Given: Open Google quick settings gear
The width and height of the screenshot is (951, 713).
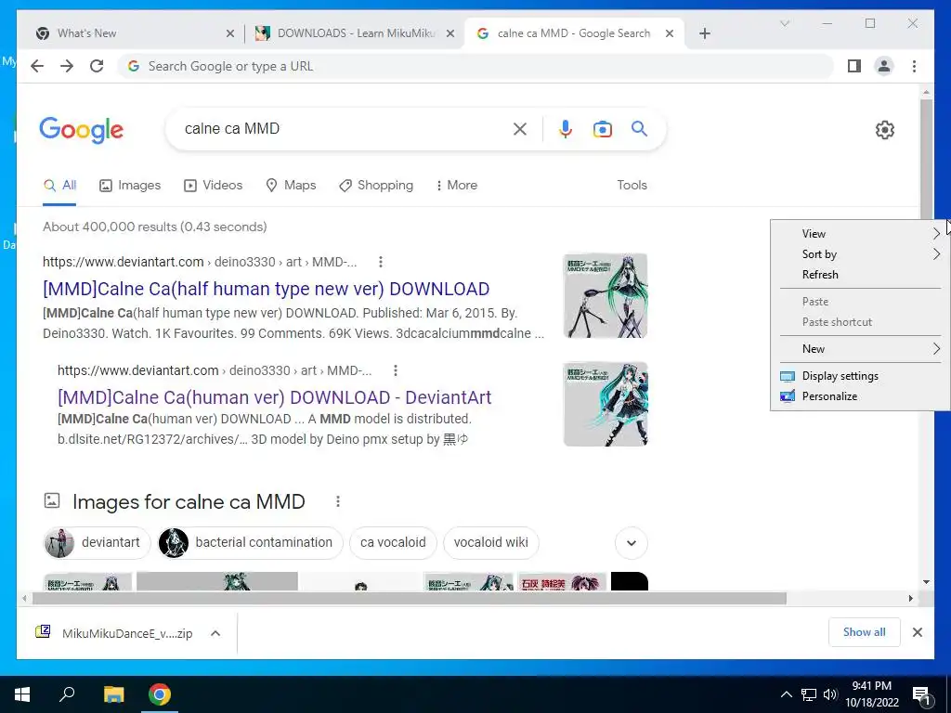Looking at the screenshot, I should (x=884, y=129).
